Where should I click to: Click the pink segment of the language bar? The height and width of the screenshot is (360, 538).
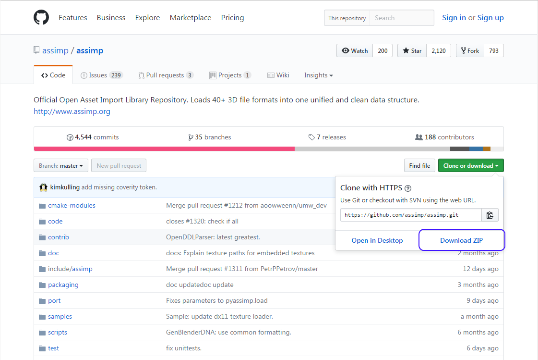(x=164, y=149)
